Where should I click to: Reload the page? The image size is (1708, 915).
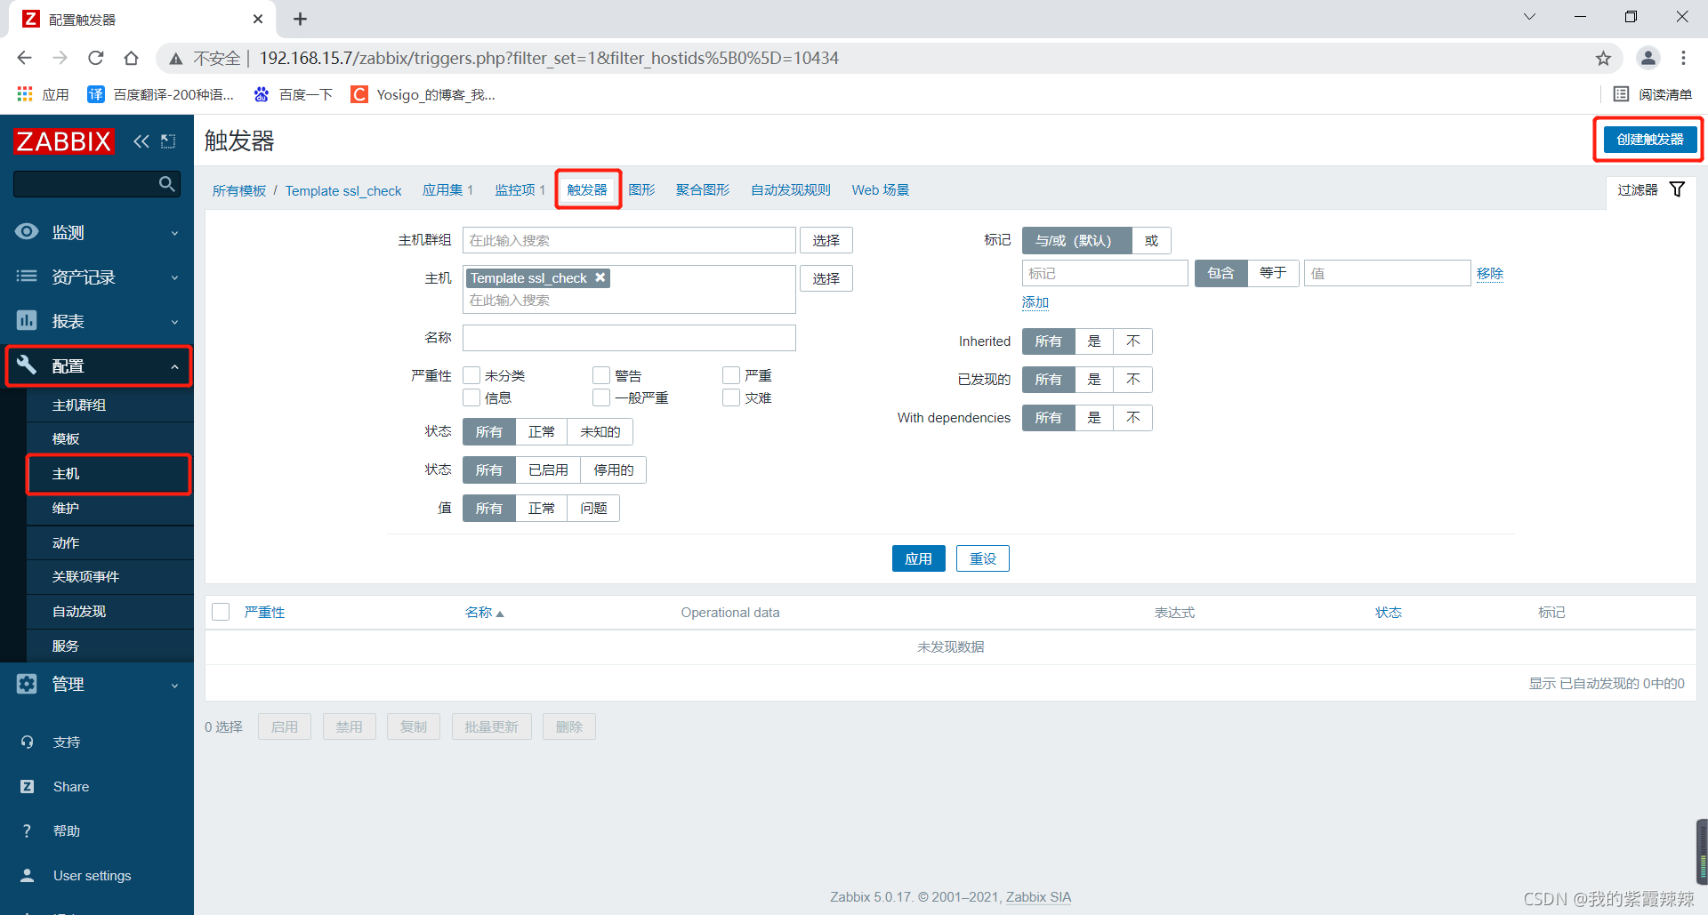95,58
